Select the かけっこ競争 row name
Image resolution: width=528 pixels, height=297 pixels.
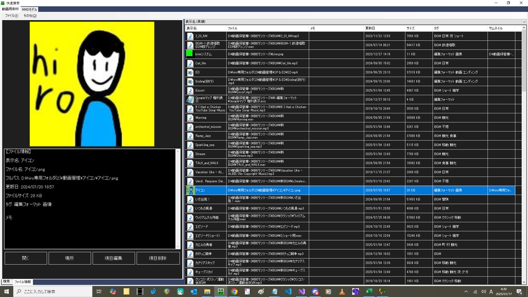[203, 254]
